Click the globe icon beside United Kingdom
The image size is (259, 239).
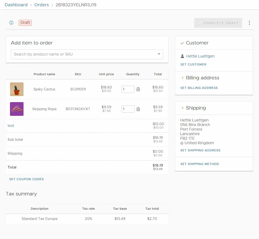point(182,143)
